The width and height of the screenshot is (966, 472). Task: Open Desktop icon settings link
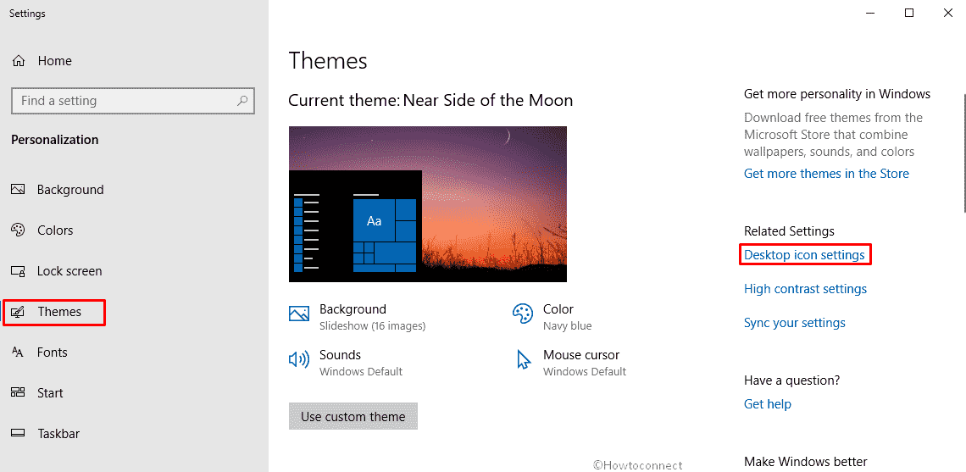point(804,254)
